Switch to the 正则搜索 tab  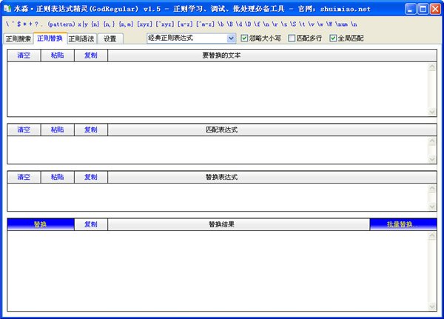[x=18, y=38]
